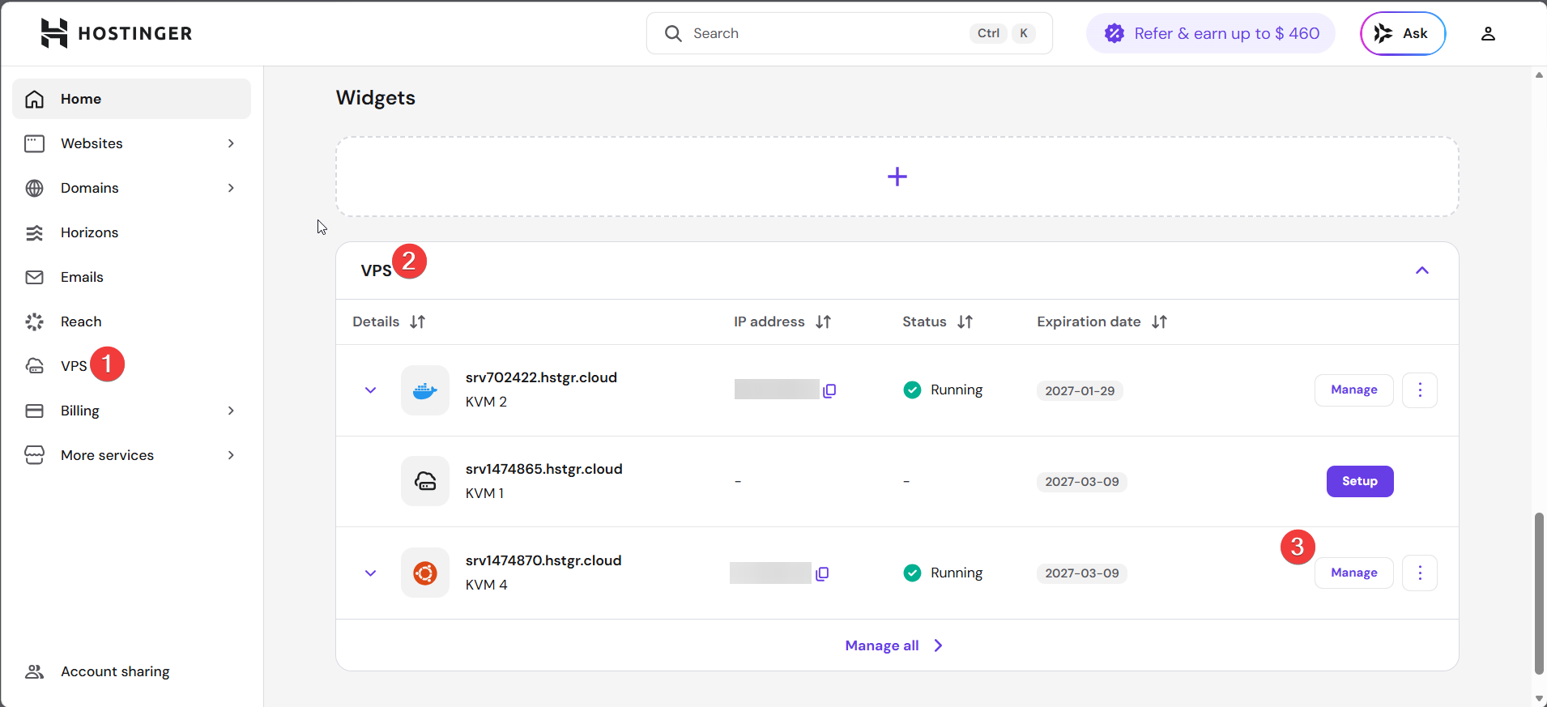Image resolution: width=1547 pixels, height=707 pixels.
Task: Go to Home in sidebar
Action: 131,99
